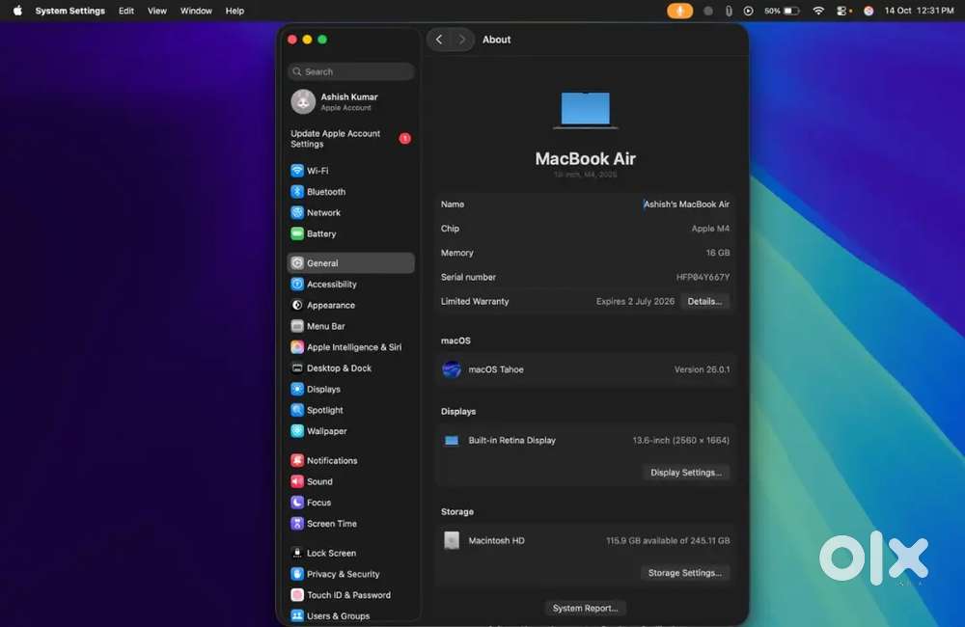Open the View menu

coord(156,11)
